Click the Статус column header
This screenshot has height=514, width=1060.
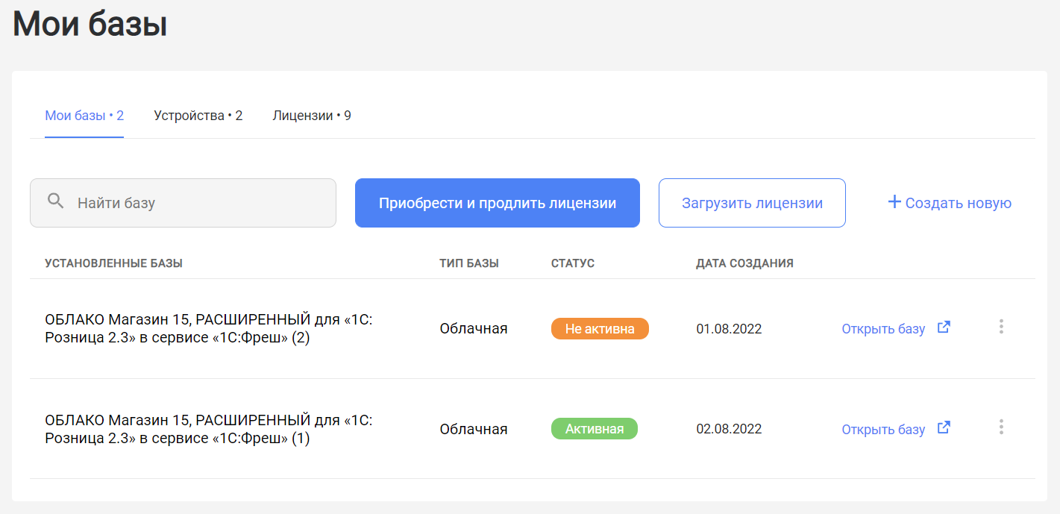pyautogui.click(x=573, y=263)
